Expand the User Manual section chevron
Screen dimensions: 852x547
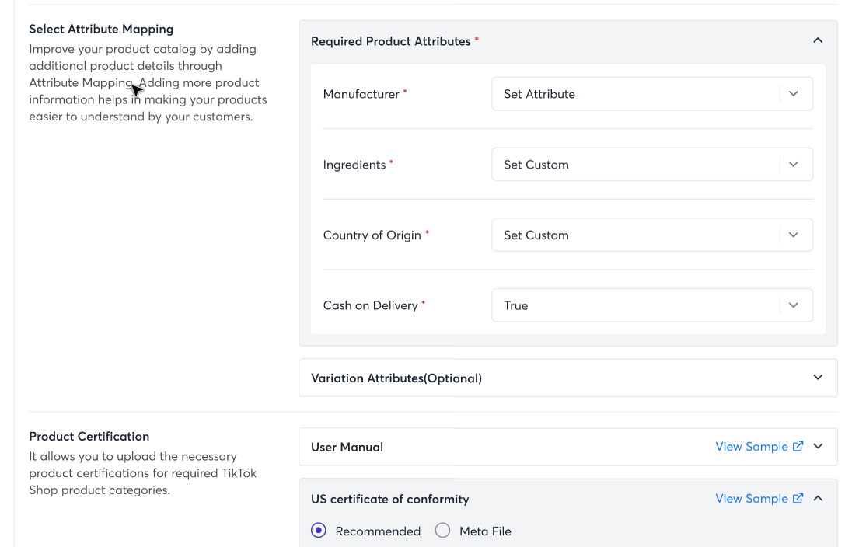pos(818,447)
